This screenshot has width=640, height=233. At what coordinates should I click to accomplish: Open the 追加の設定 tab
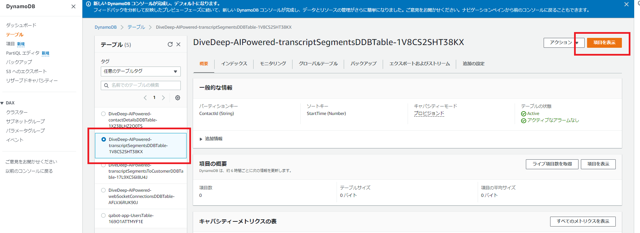click(474, 64)
